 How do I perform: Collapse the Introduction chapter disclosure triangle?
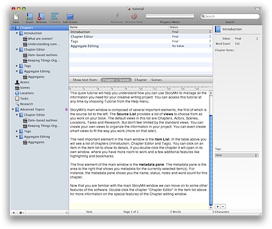pos(17,33)
